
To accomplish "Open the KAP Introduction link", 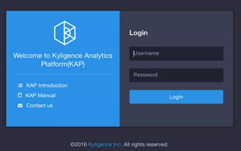I will tap(47, 85).
